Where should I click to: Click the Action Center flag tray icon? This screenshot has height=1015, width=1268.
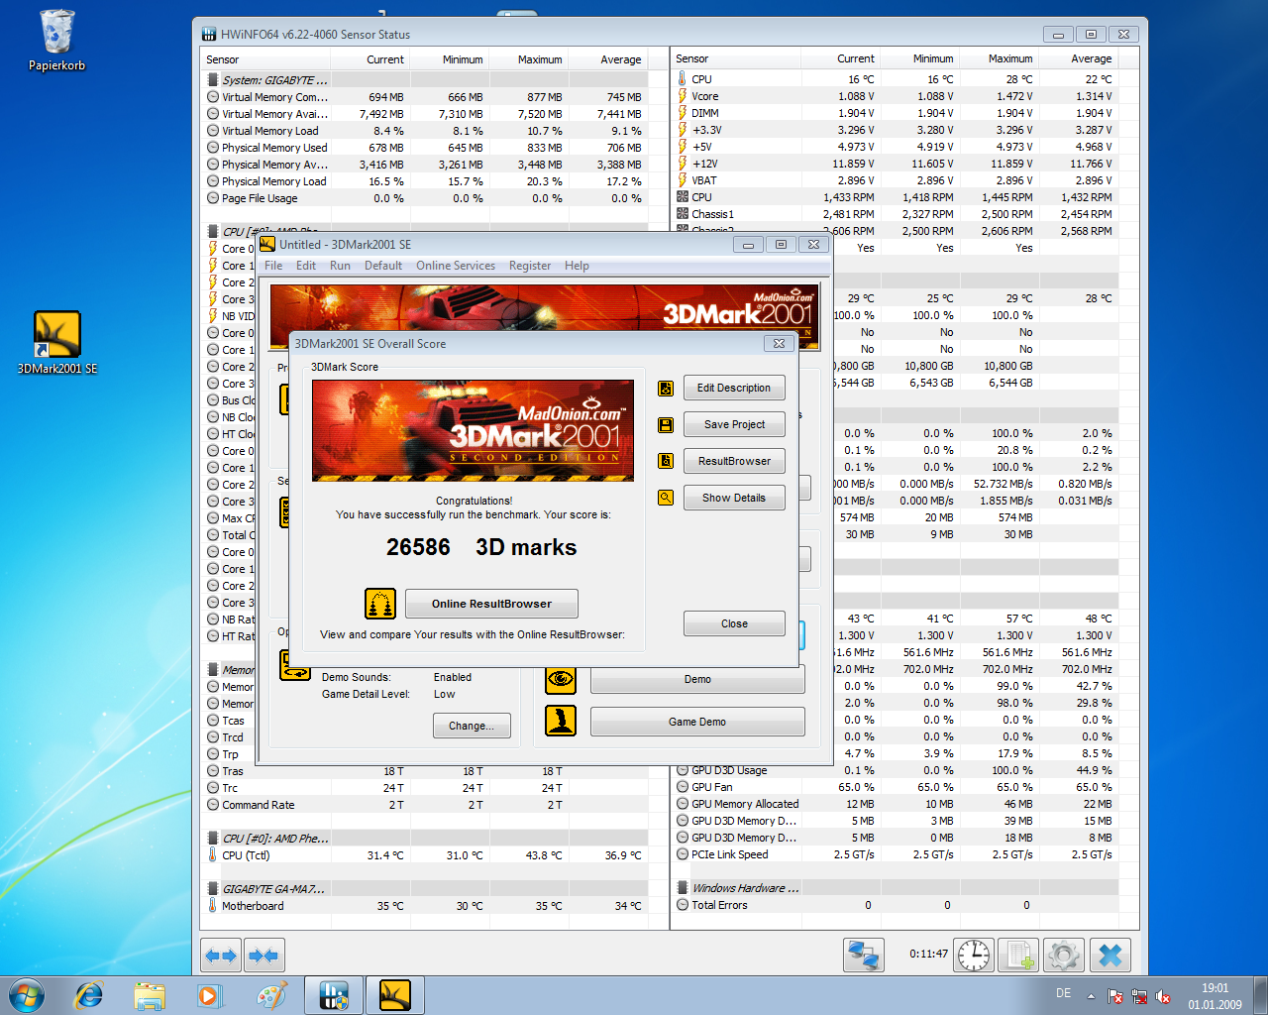tap(1115, 996)
